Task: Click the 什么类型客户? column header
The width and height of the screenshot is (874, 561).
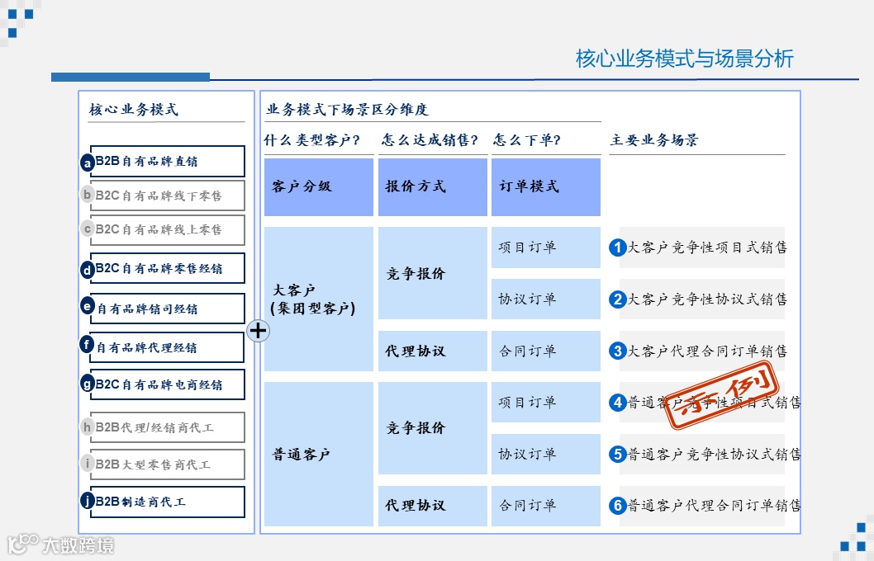Action: tap(312, 139)
